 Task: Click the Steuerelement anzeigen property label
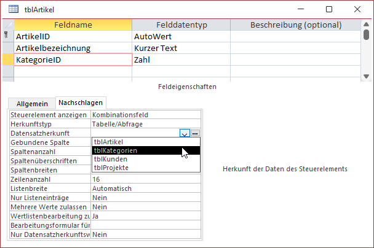(50, 115)
